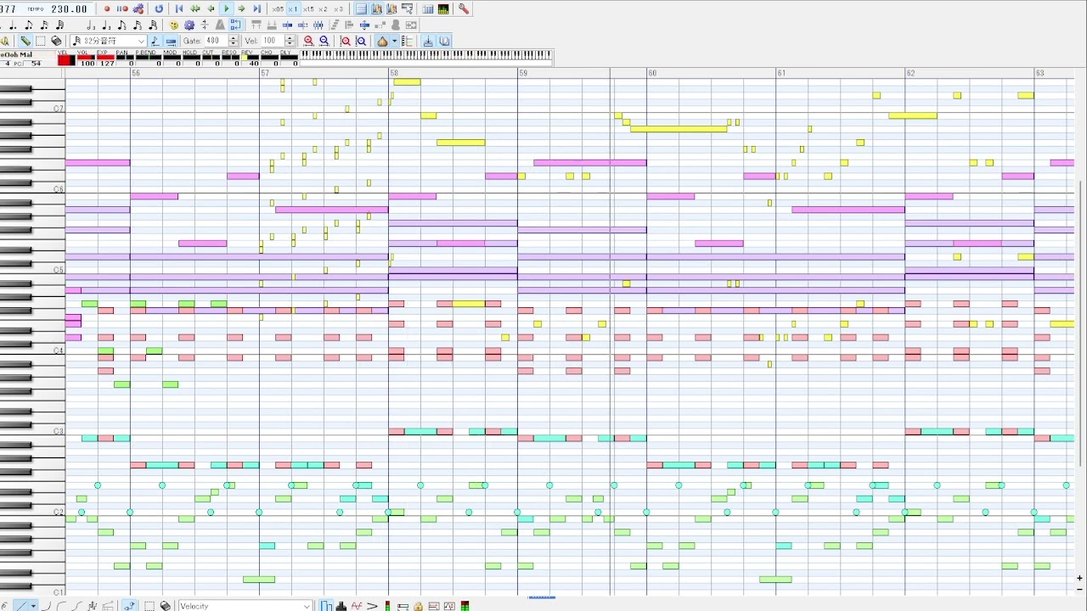Viewport: 1087px width, 611px height.
Task: Click the purple gear icon
Action: [x=189, y=25]
